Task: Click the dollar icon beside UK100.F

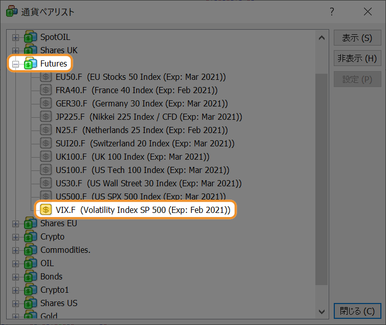Action: (46, 157)
